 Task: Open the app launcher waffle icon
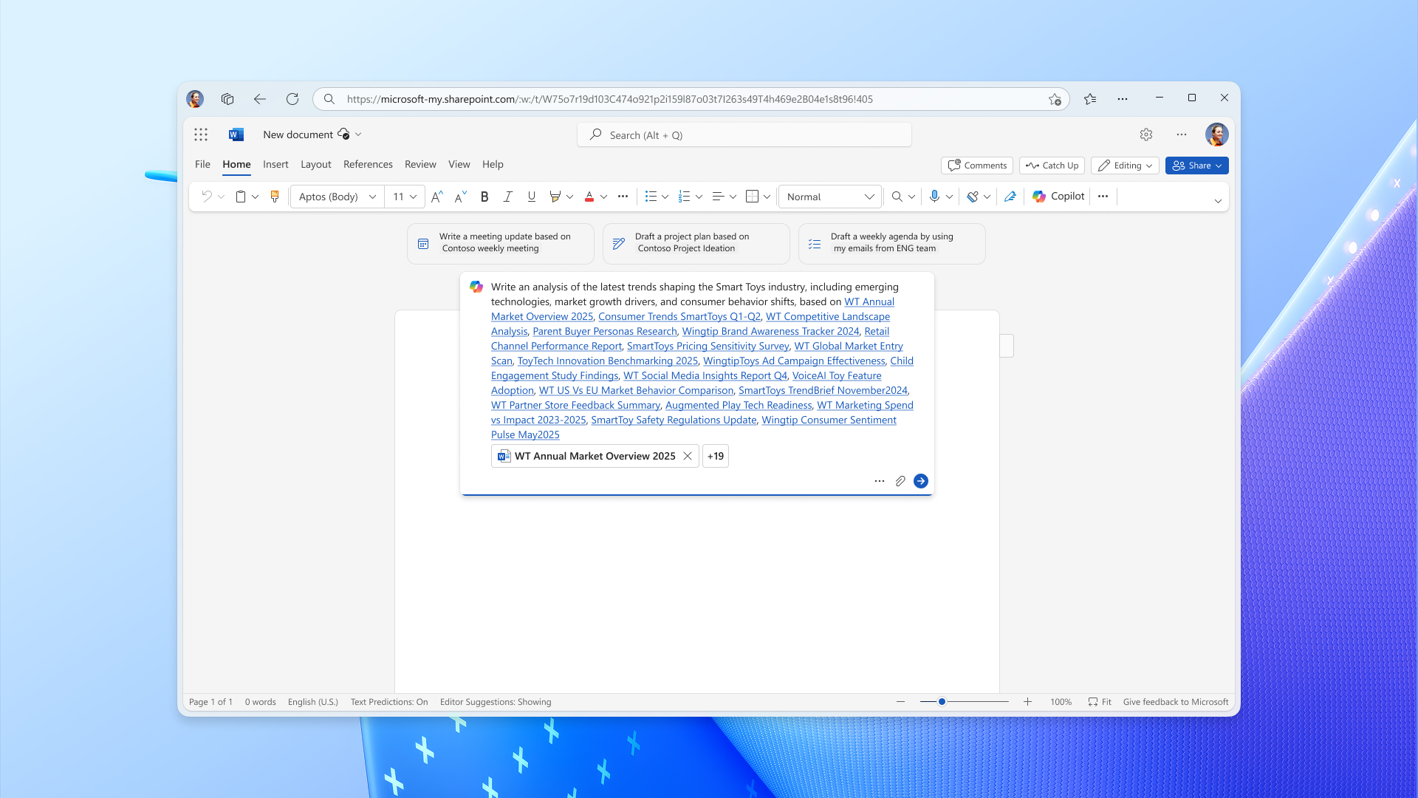[x=201, y=134]
